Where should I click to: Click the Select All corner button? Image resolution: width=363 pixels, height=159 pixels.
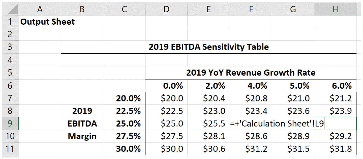tap(10, 9)
